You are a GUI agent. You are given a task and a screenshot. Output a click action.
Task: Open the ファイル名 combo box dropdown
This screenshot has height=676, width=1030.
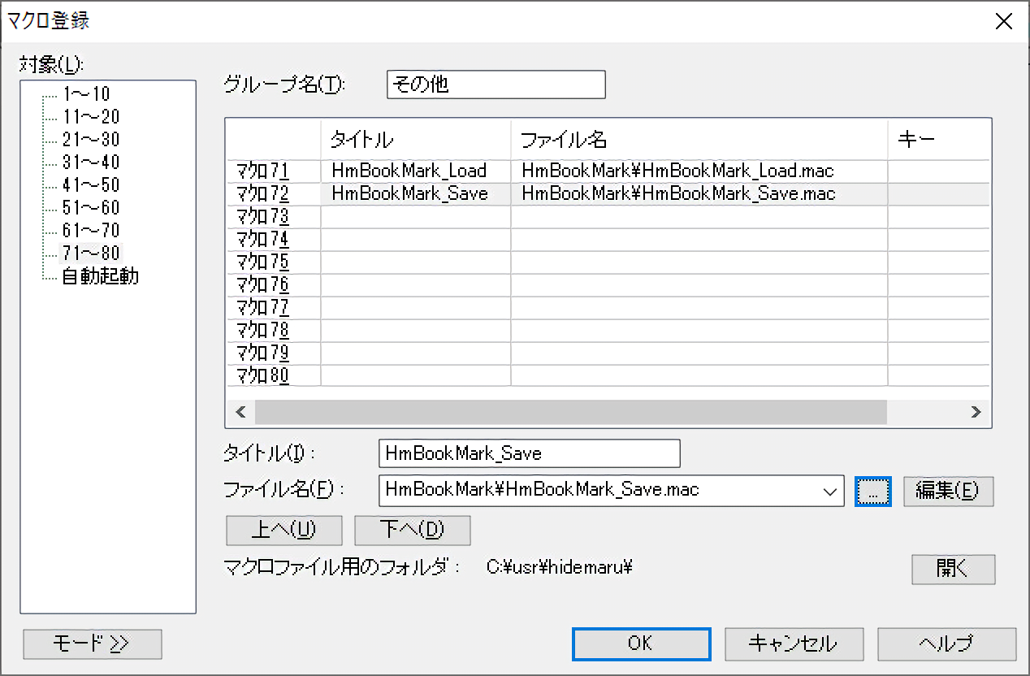click(x=829, y=491)
